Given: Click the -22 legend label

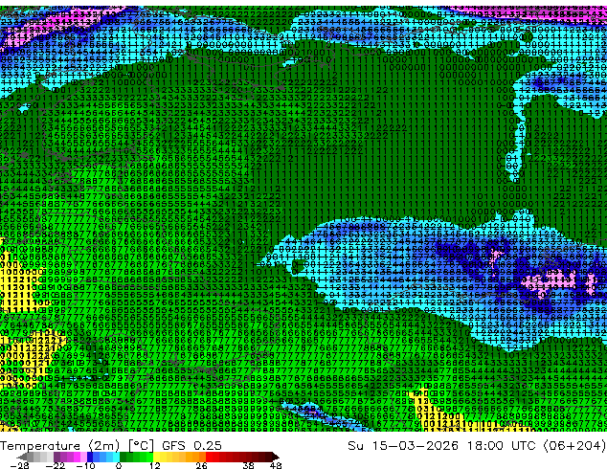Looking at the screenshot, I should [55, 465].
